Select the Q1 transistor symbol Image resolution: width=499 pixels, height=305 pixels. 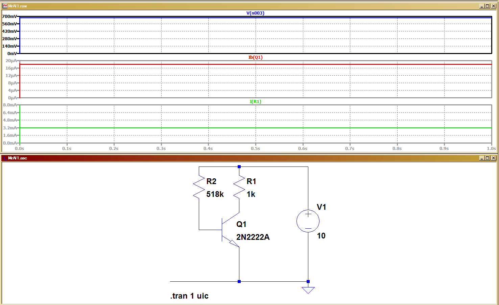230,230
